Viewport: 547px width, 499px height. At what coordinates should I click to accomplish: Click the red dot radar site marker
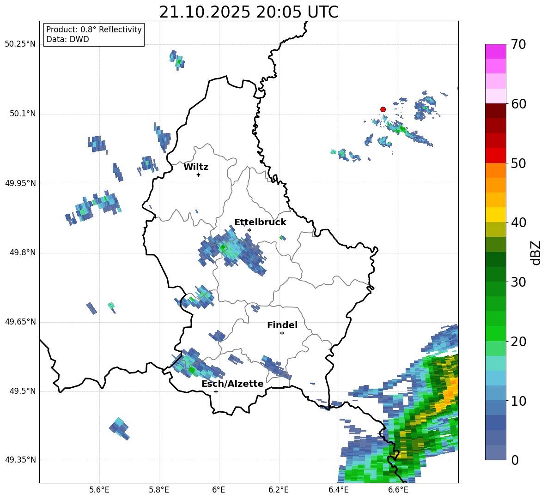383,109
